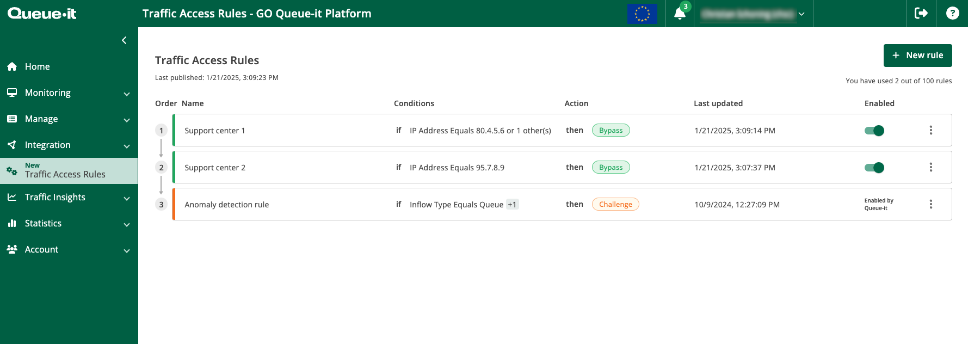968x344 pixels.
Task: Open Traffic Insights menu item
Action: pos(69,197)
